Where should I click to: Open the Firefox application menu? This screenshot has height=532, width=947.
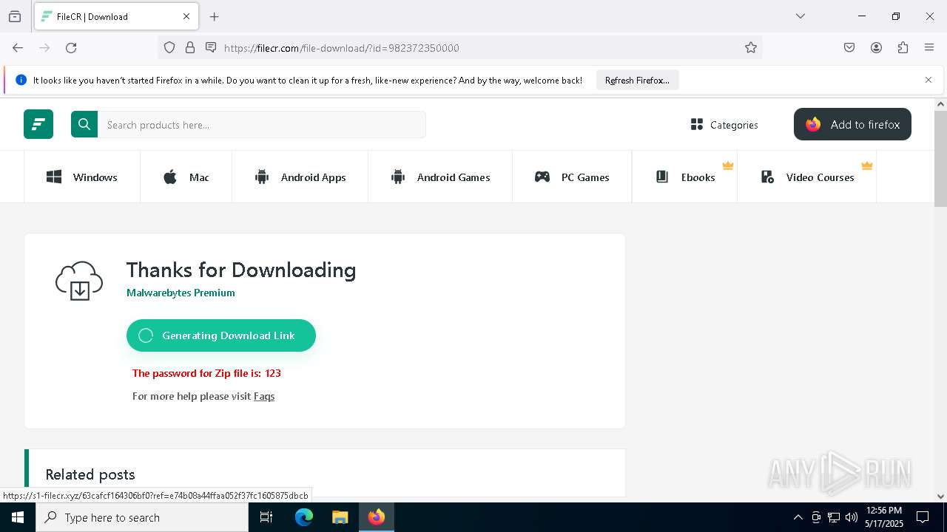click(929, 47)
